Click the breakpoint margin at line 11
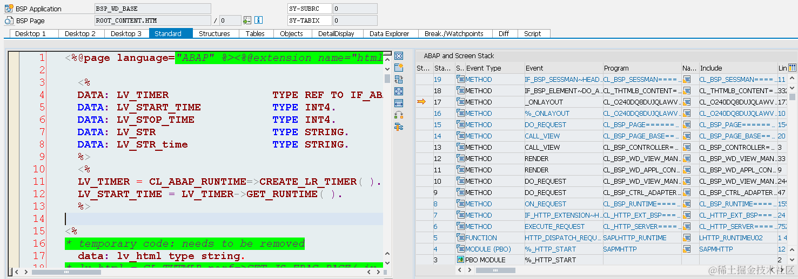 click(x=14, y=182)
